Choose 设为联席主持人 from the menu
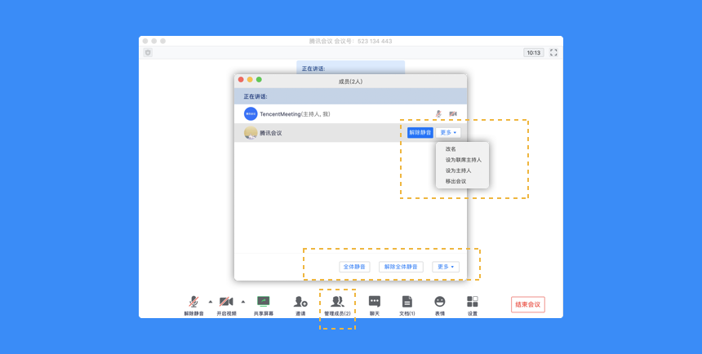Screen dimensions: 702x354 coord(464,160)
